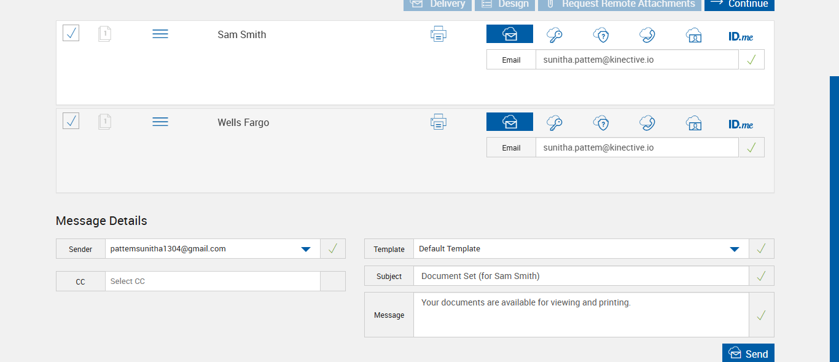Open the Select CC field
The height and width of the screenshot is (362, 839).
(x=213, y=281)
